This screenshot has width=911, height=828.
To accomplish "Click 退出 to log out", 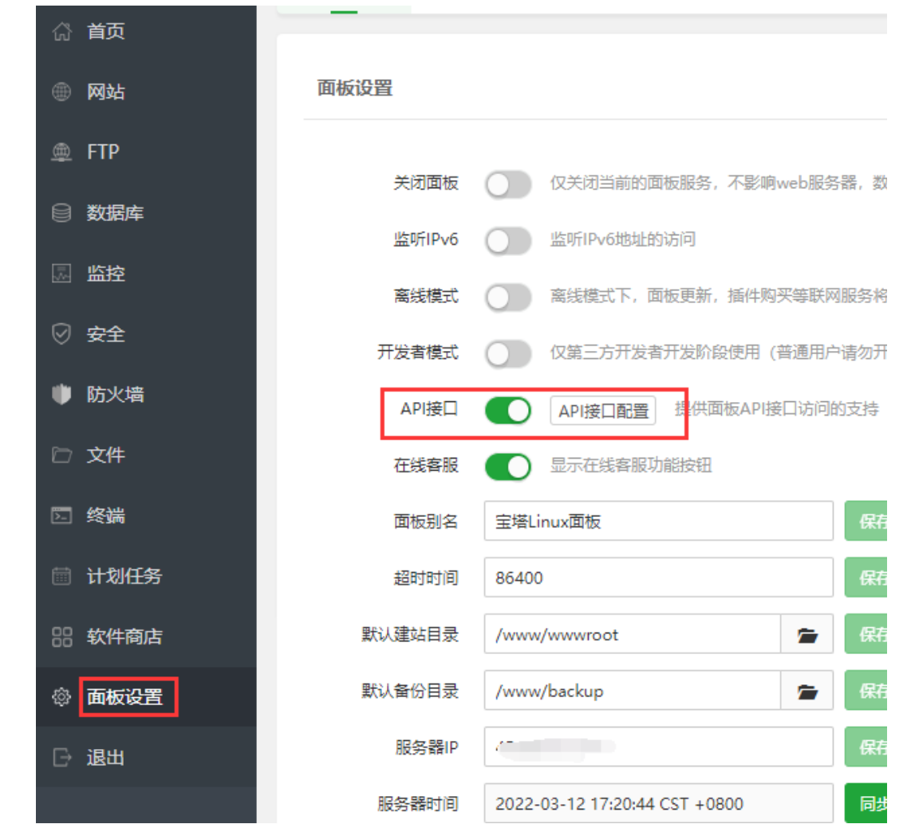I will point(105,758).
